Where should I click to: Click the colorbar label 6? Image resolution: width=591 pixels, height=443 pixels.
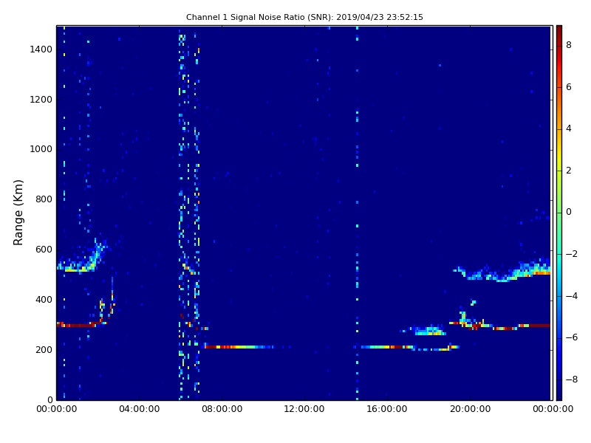coord(569,87)
